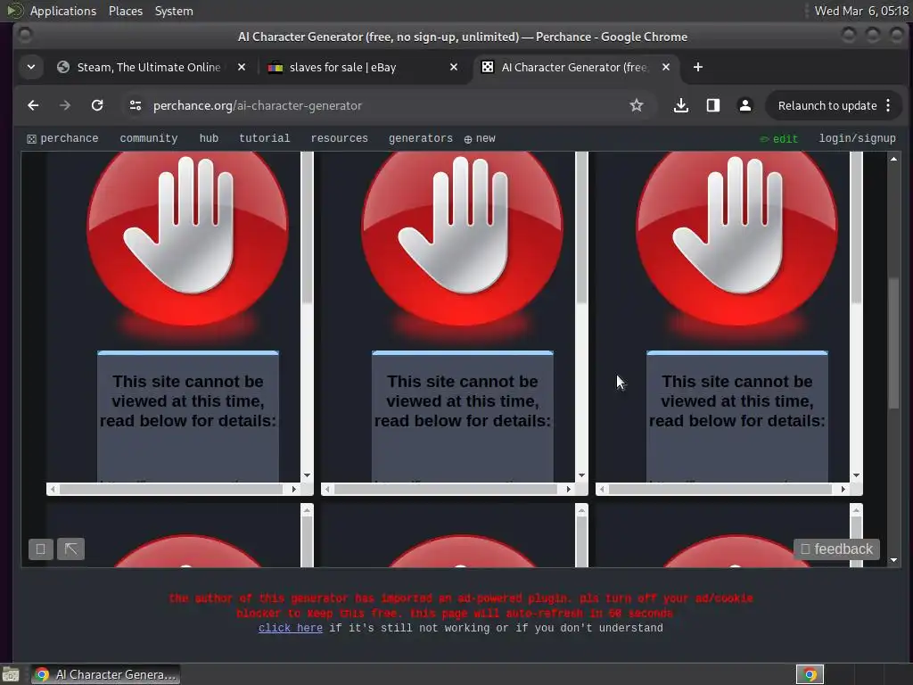Click show desktop icon in bottom panel

11,674
